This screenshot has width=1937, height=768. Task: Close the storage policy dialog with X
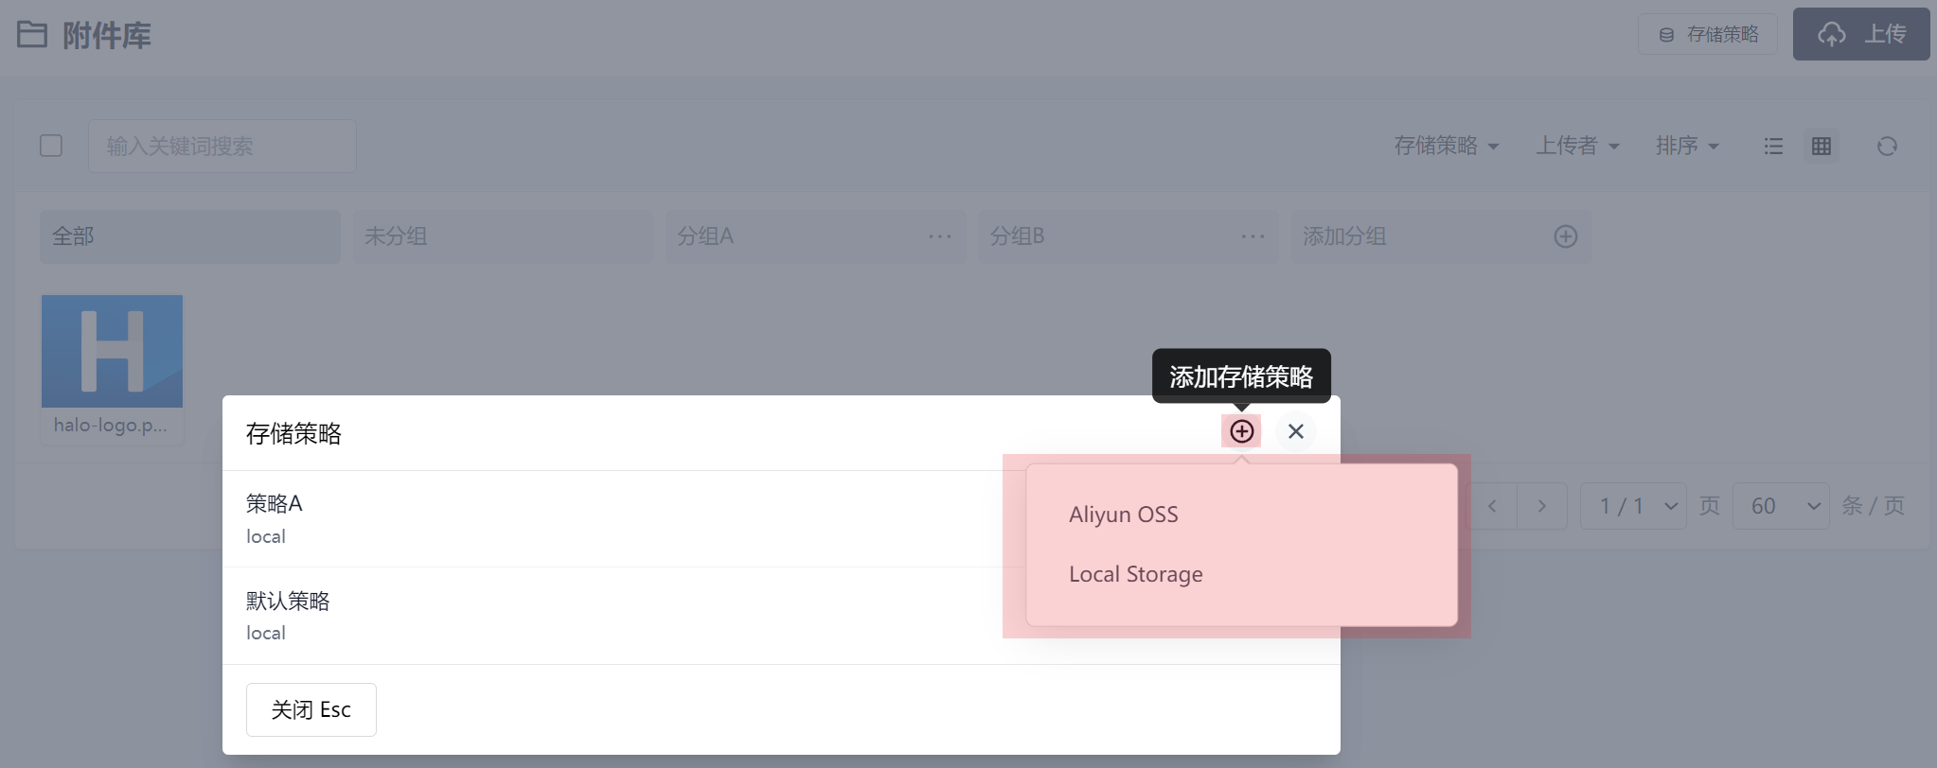coord(1296,431)
